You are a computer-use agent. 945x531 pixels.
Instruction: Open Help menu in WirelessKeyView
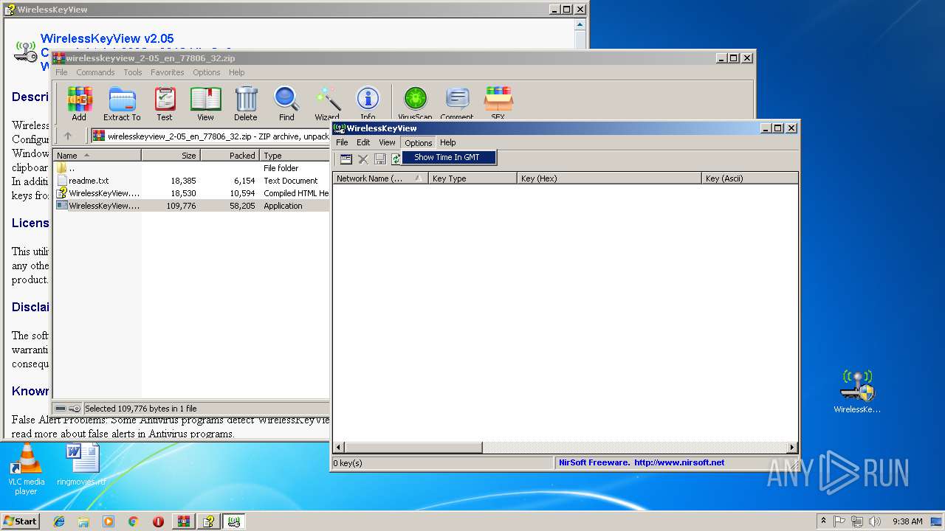coord(448,142)
